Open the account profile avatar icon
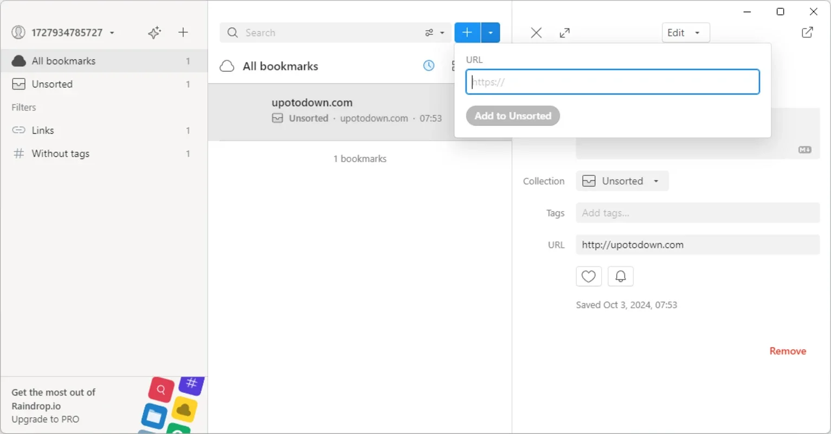Image resolution: width=831 pixels, height=434 pixels. tap(18, 33)
